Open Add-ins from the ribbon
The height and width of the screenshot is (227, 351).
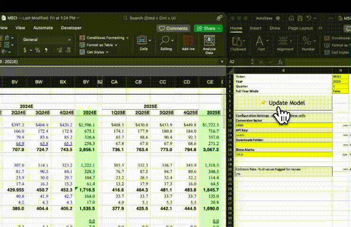(188, 43)
